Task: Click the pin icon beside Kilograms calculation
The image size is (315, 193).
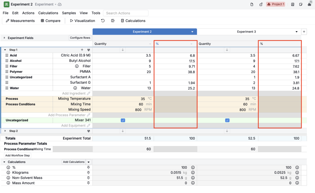Action: click(x=88, y=172)
